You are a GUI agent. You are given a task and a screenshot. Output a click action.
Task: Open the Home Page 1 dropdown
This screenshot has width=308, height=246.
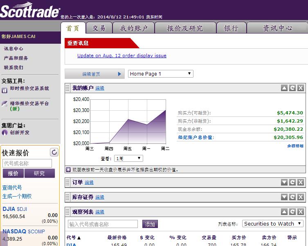click(x=160, y=74)
